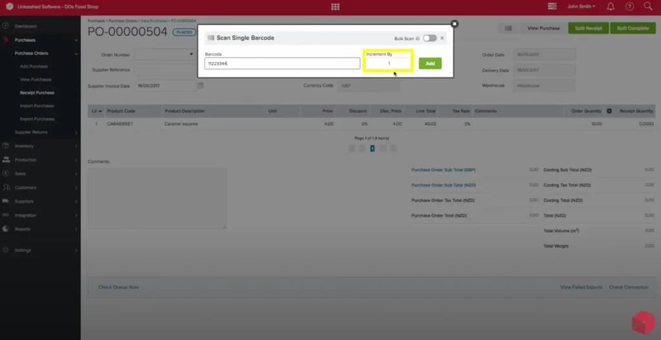Close the Scan Single Barcode popup overlay

(454, 24)
